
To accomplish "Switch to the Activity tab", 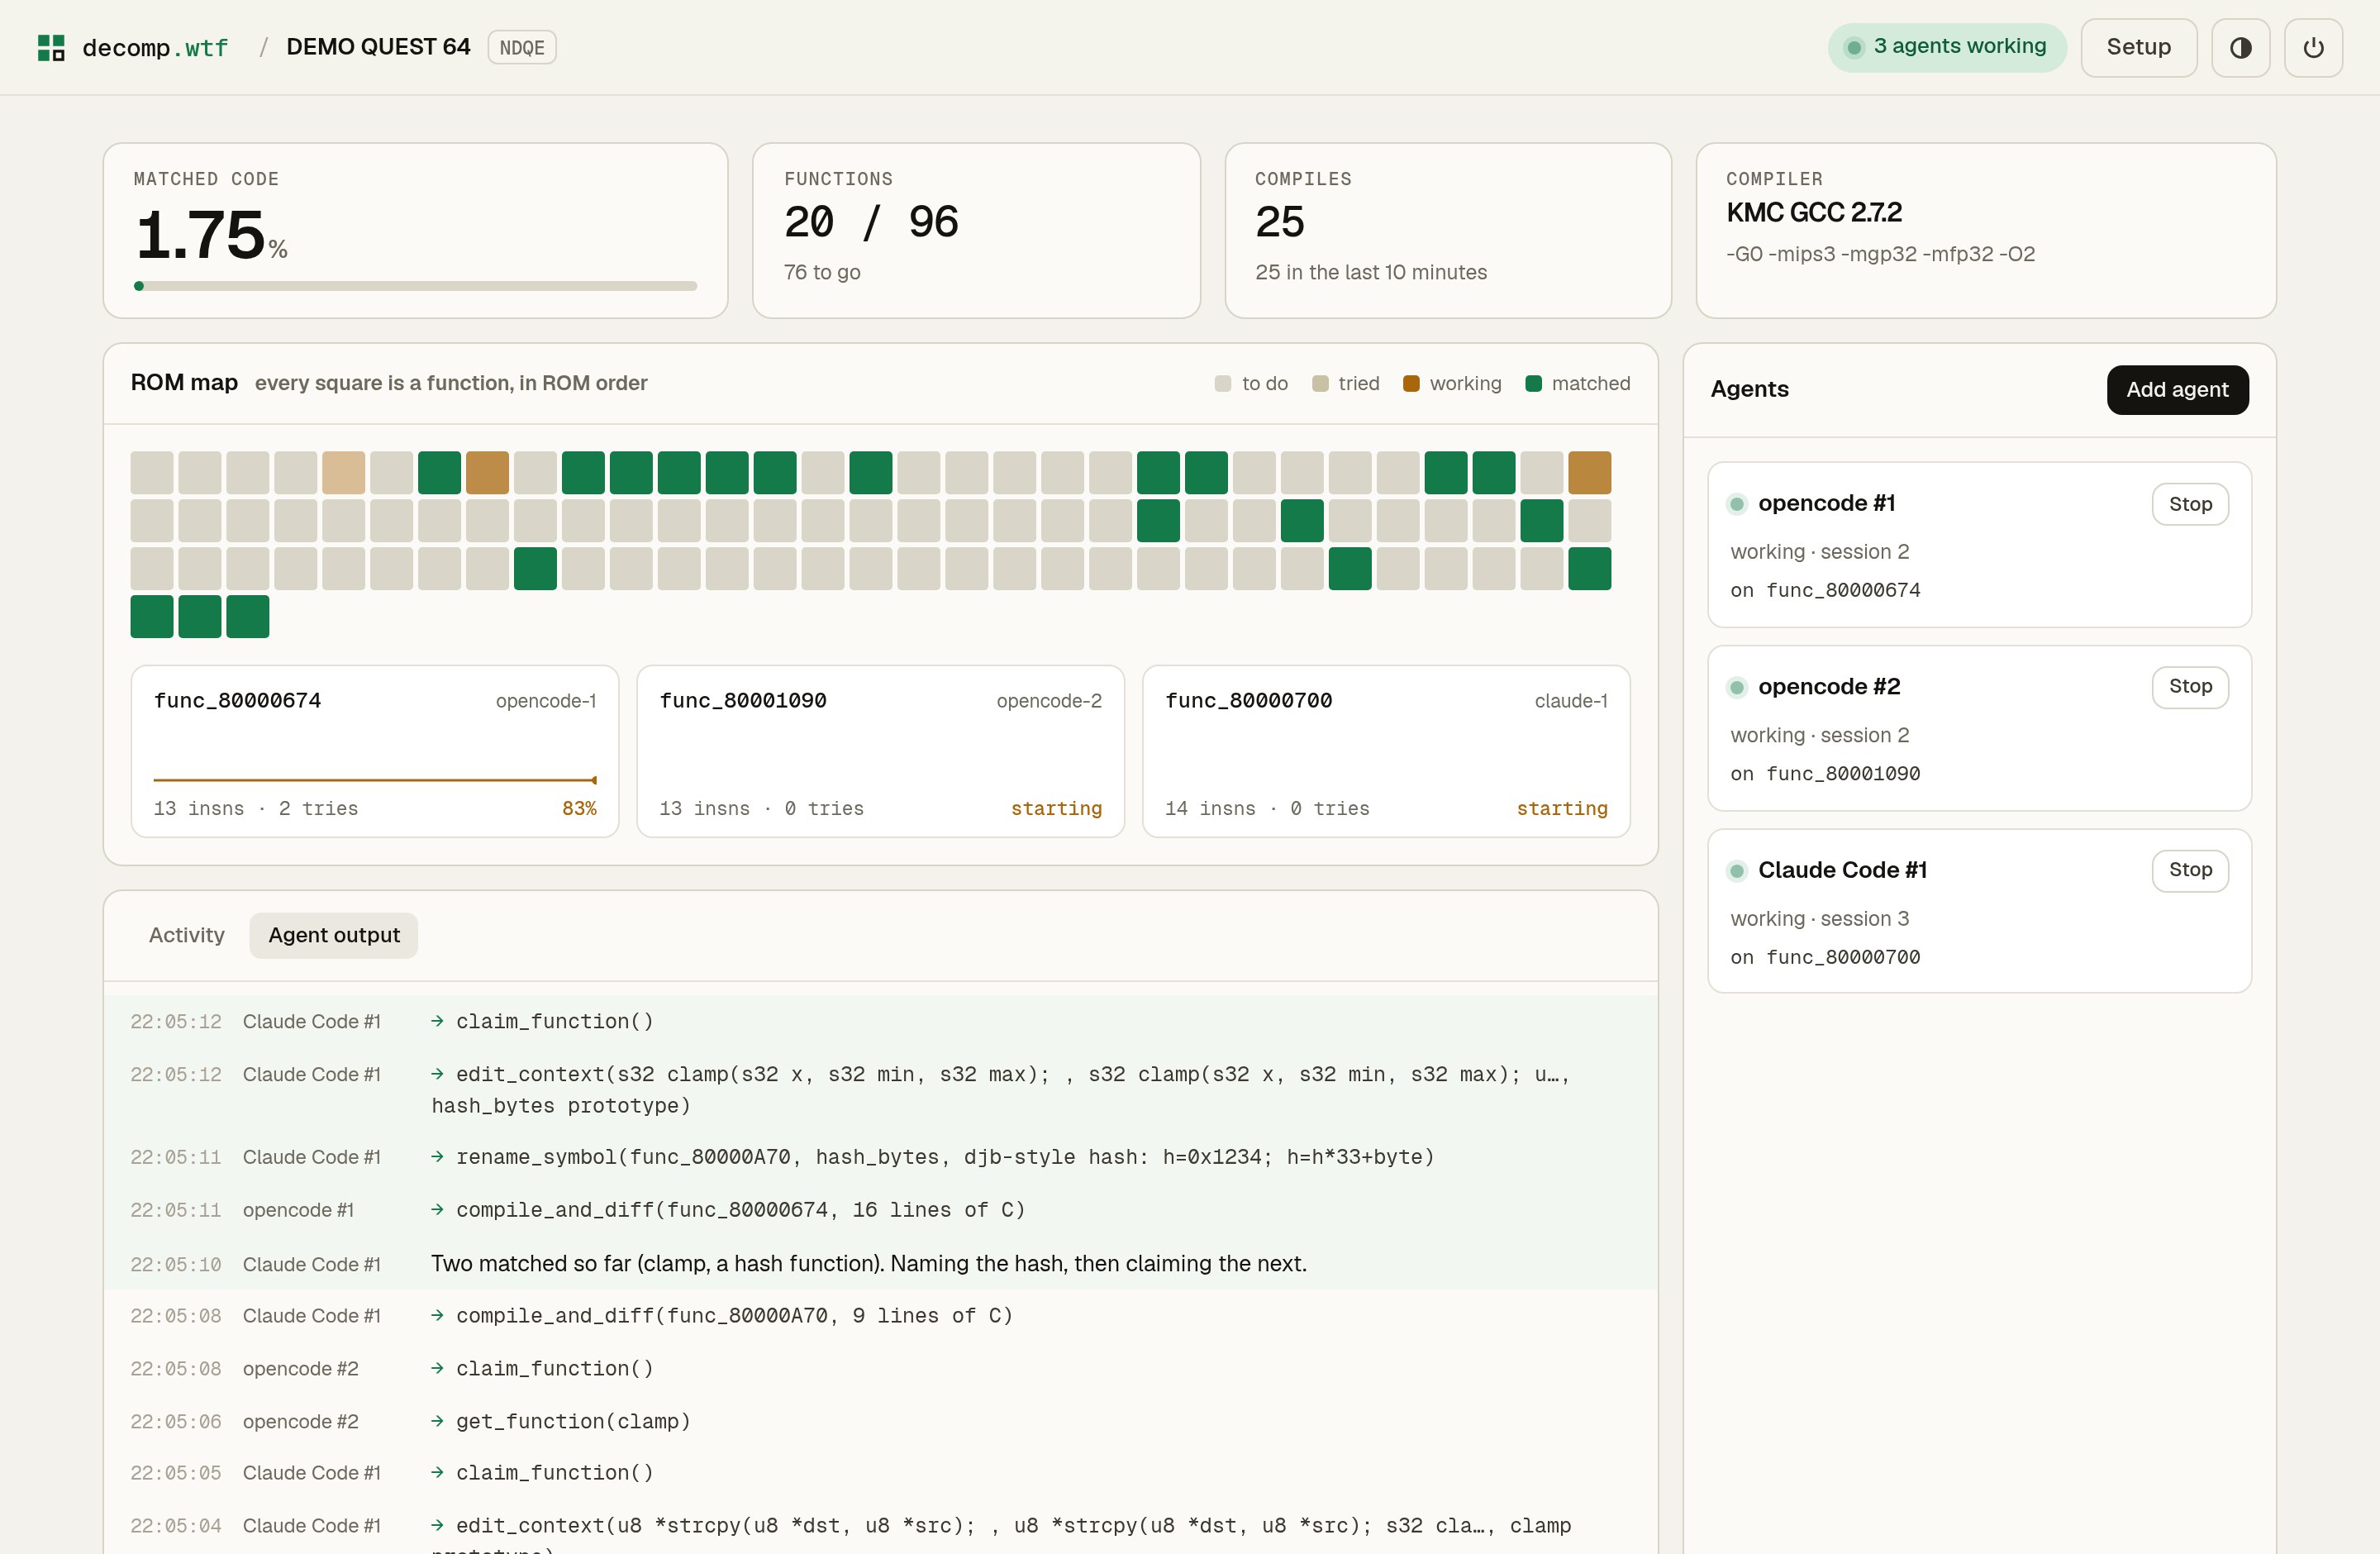I will tap(187, 935).
